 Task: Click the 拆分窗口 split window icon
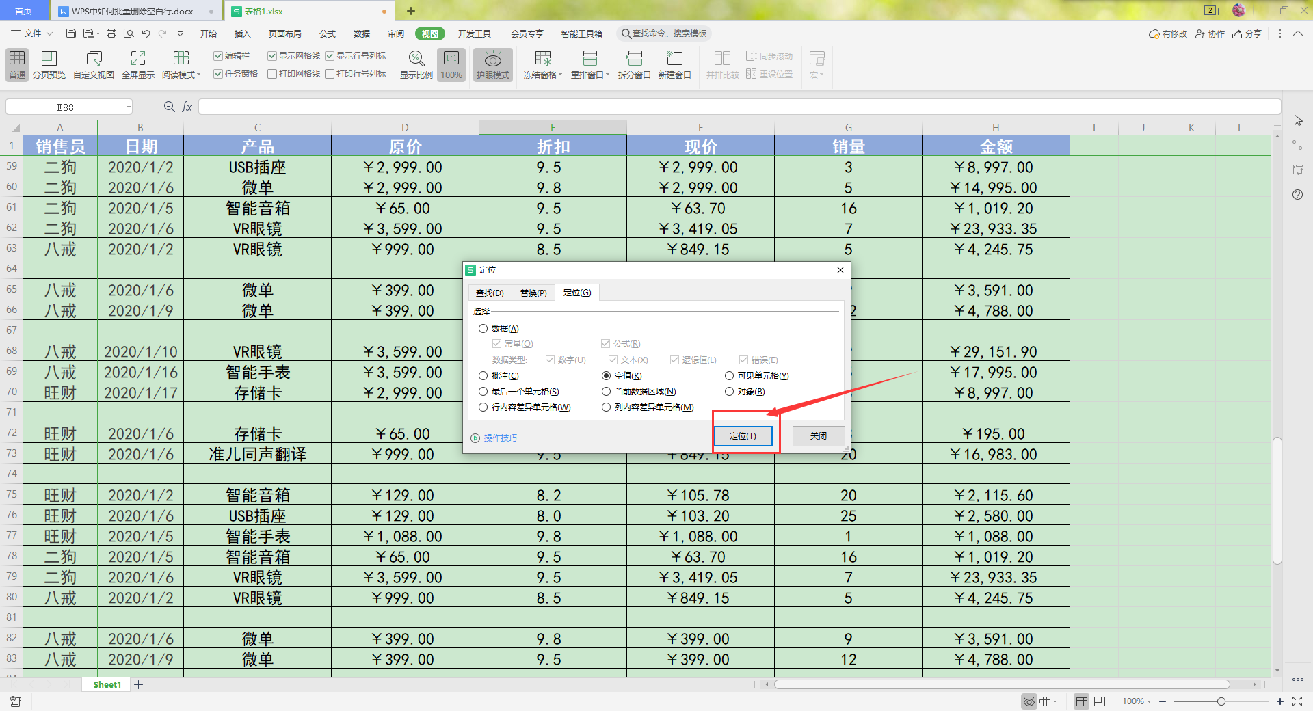(634, 59)
